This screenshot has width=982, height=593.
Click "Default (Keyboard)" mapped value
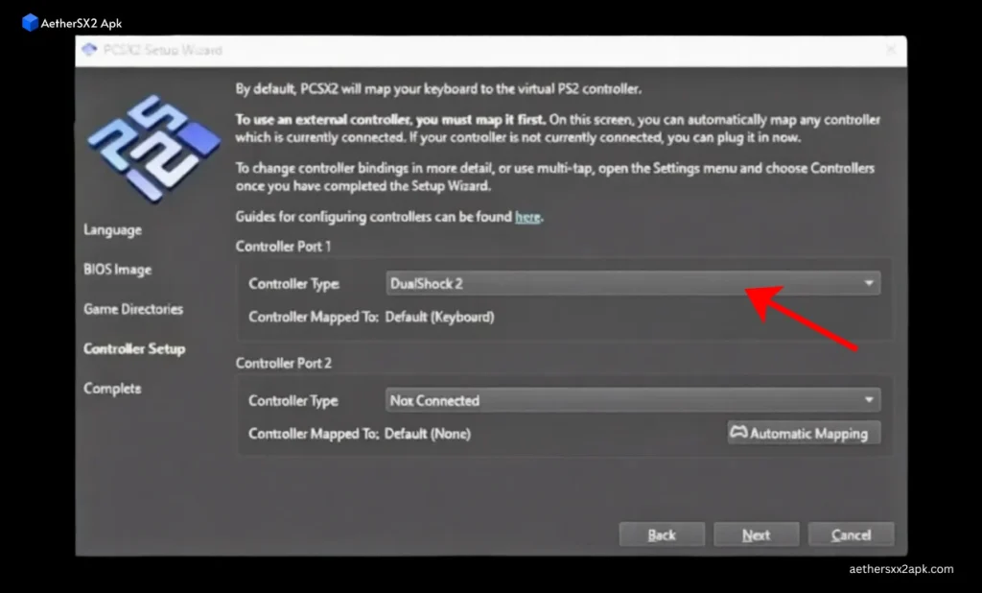click(x=439, y=318)
